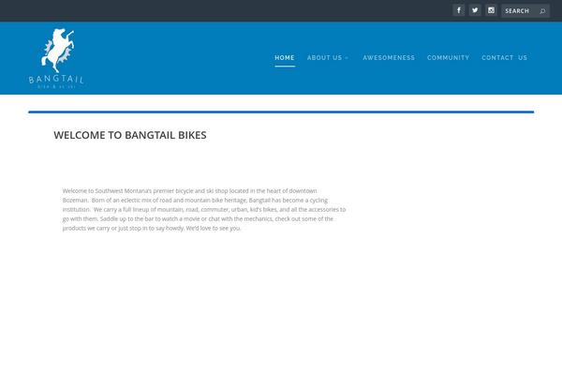Open the Community page

tap(448, 58)
